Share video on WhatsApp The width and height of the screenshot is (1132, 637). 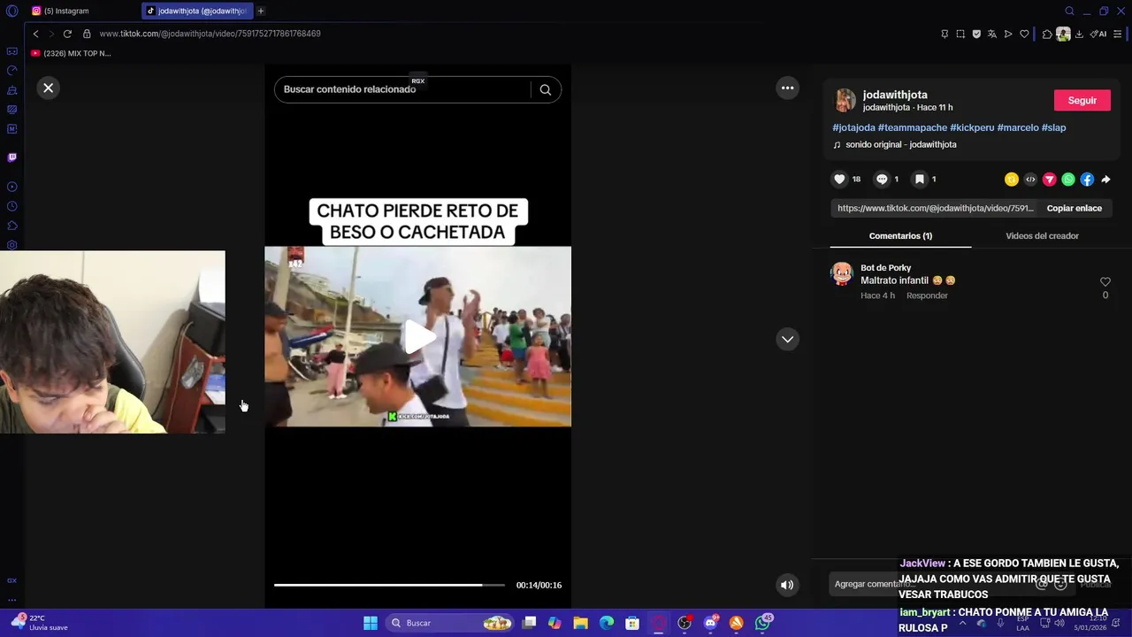coord(1068,180)
